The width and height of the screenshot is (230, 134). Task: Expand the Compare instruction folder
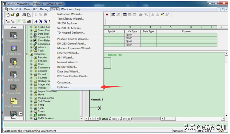31,71
